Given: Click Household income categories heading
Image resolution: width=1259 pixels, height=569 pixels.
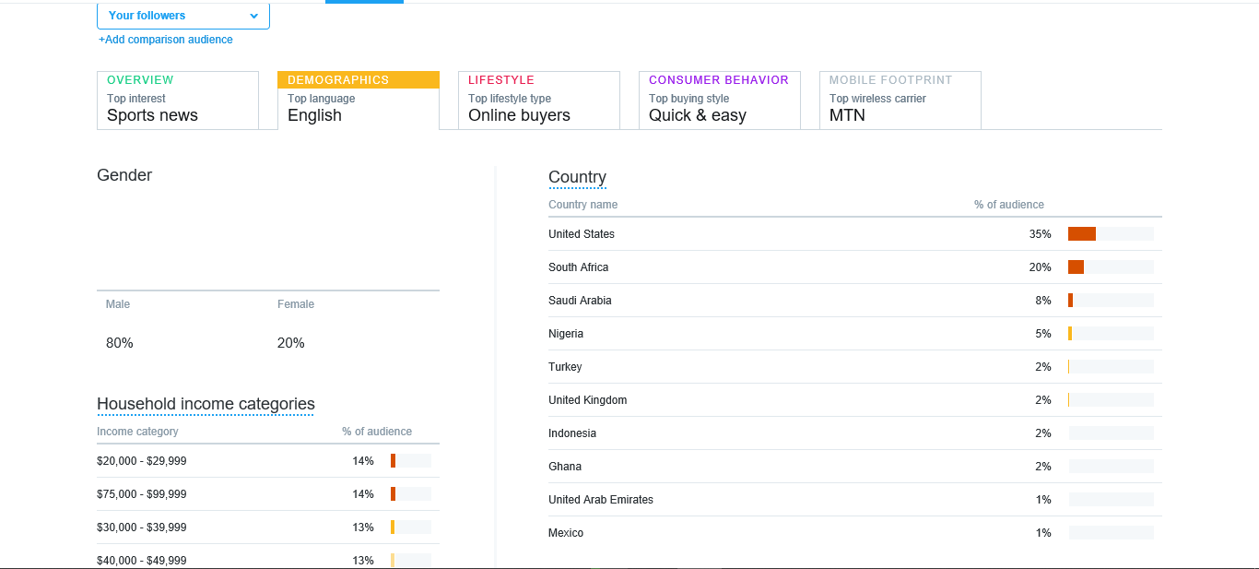Looking at the screenshot, I should point(206,404).
